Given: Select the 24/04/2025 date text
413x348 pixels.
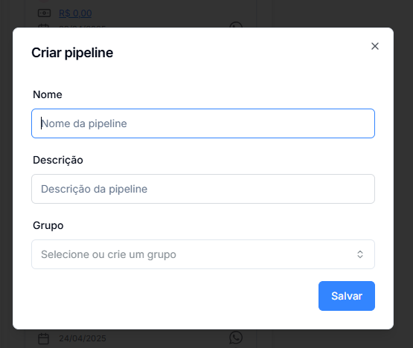Looking at the screenshot, I should tap(83, 338).
